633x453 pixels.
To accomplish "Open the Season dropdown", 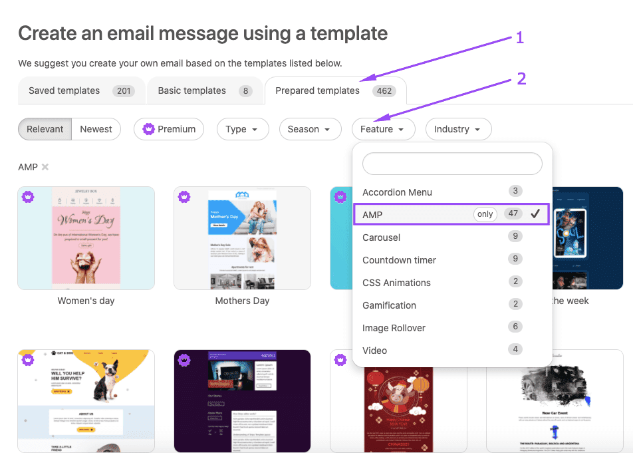I will [x=310, y=129].
